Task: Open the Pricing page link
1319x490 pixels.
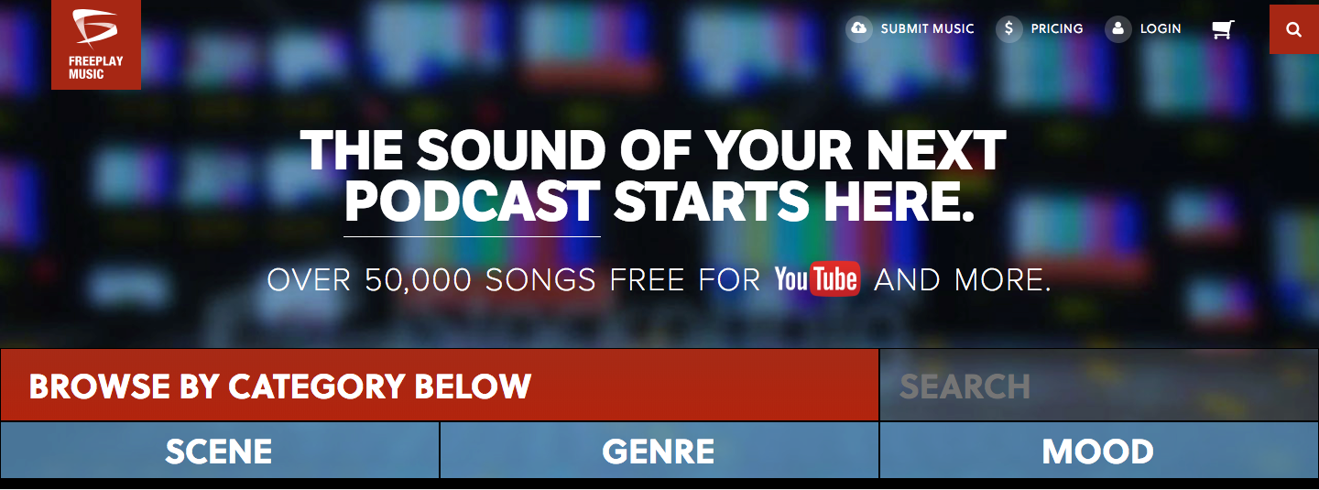Action: click(x=1057, y=29)
